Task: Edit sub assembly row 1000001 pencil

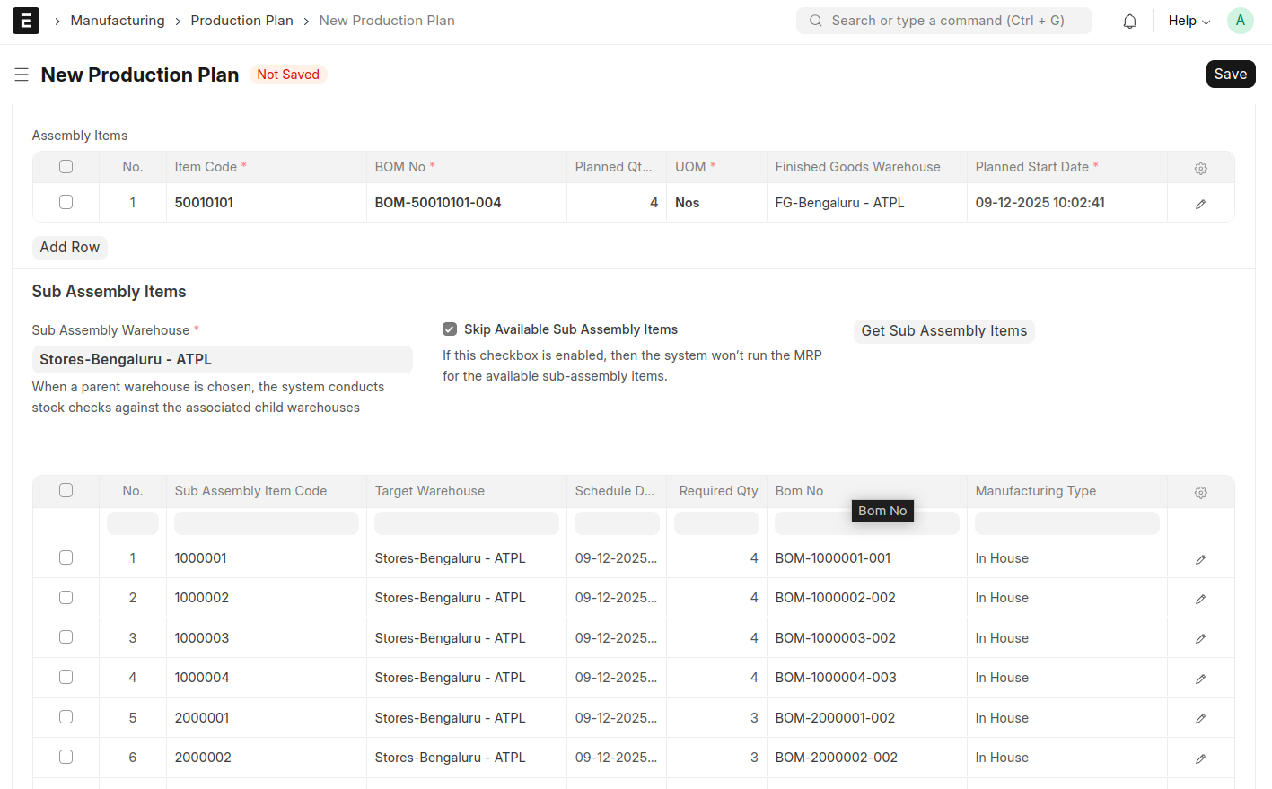Action: pos(1200,559)
